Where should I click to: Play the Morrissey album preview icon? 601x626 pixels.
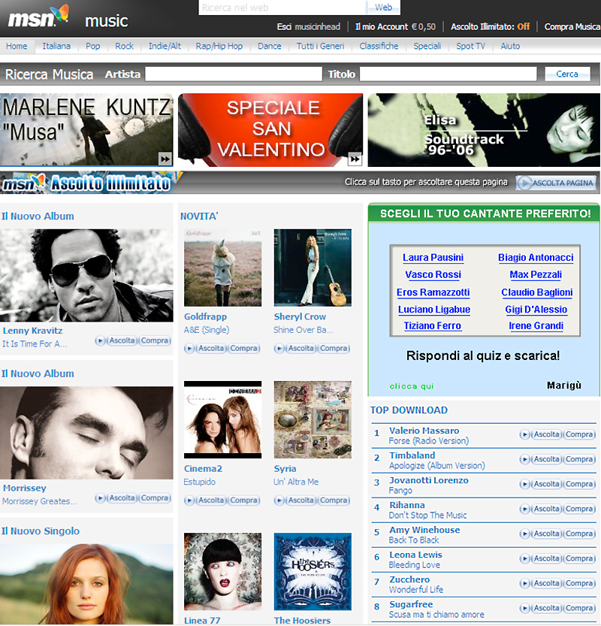tap(101, 498)
